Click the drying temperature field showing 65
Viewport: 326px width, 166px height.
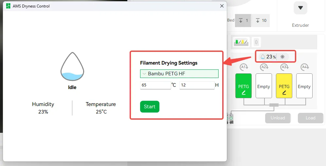[155, 85]
